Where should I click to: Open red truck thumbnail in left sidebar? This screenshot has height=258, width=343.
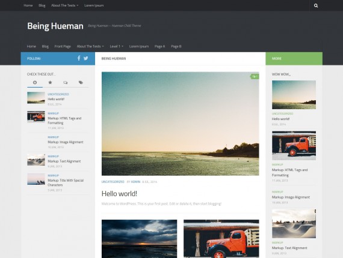(36, 116)
